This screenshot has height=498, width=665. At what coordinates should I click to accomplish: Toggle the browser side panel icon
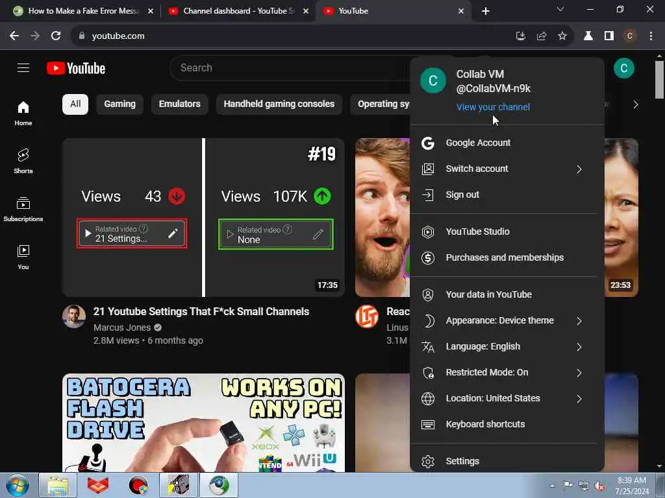609,36
